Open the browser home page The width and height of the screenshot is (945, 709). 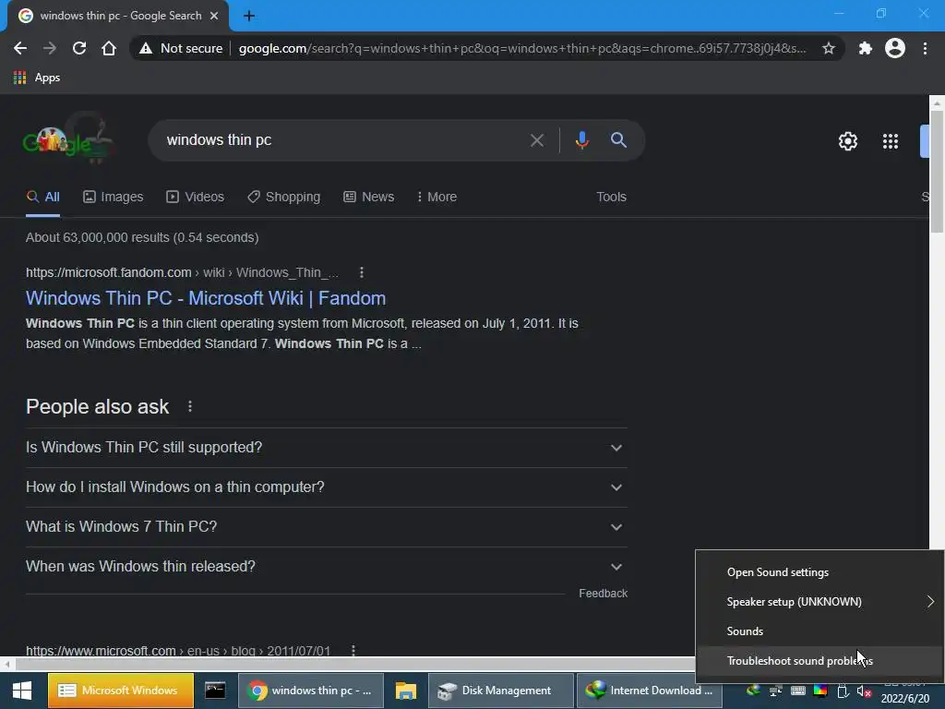coord(109,48)
